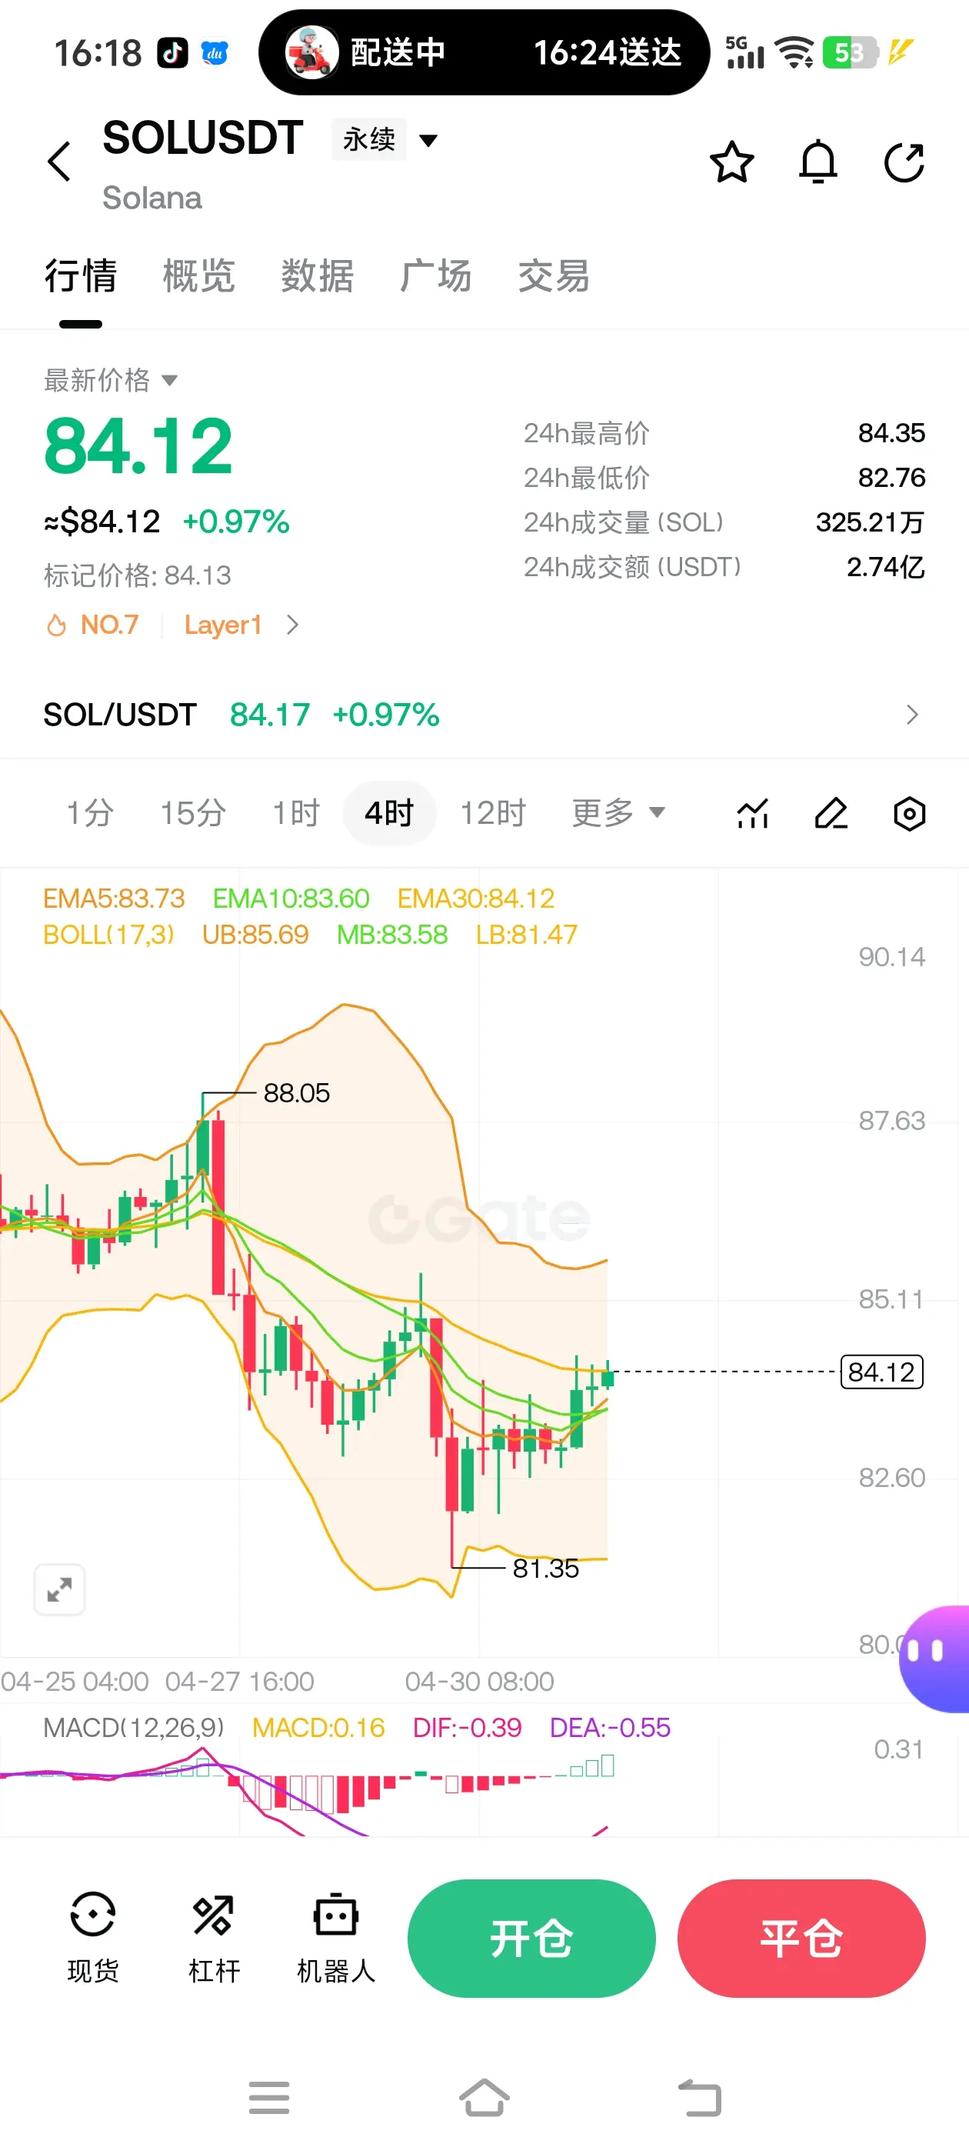Open chart indicators icon
This screenshot has width=969, height=2154.
point(752,813)
